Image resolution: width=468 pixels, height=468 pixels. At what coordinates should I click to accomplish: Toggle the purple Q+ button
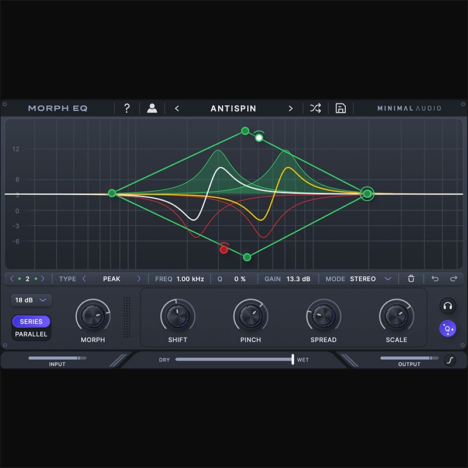(x=448, y=329)
